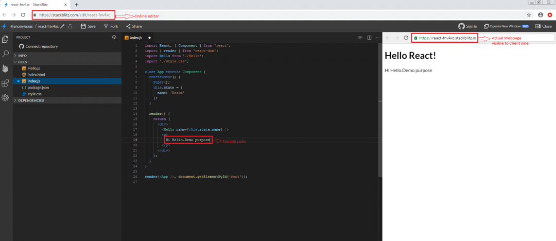
Task: Click the pencil icon to rename project
Action: [62, 26]
